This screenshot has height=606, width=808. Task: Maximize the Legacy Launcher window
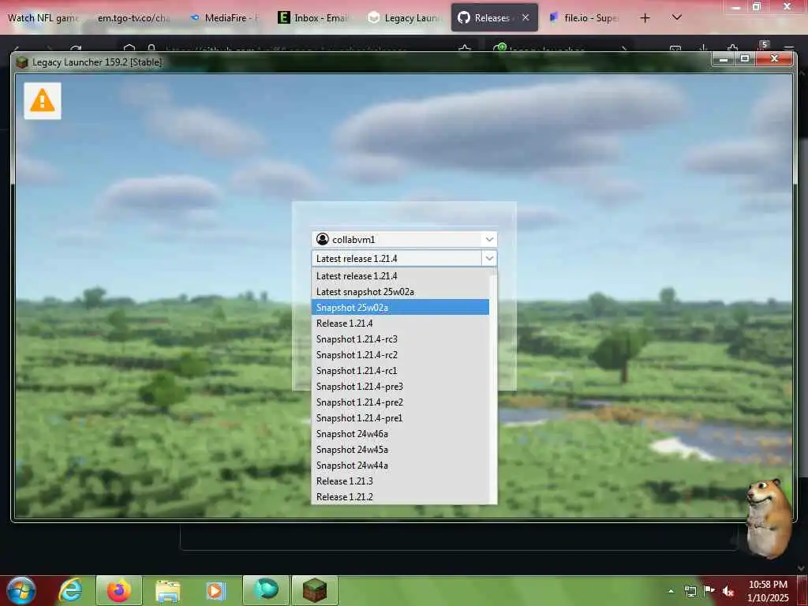pos(745,59)
